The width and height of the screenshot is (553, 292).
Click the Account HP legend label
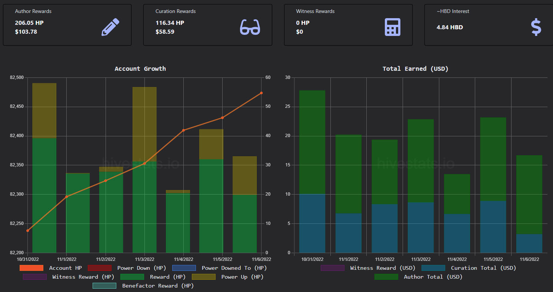(x=66, y=268)
